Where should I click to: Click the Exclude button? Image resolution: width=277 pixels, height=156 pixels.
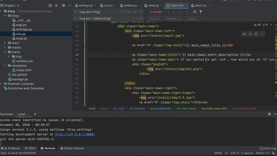coord(192,19)
